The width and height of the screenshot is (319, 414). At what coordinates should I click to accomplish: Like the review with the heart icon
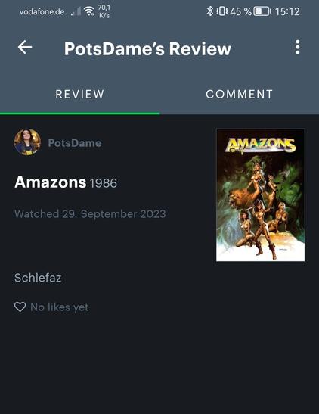tap(20, 307)
